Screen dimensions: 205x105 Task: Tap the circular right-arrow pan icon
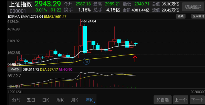pyautogui.click(x=70, y=61)
